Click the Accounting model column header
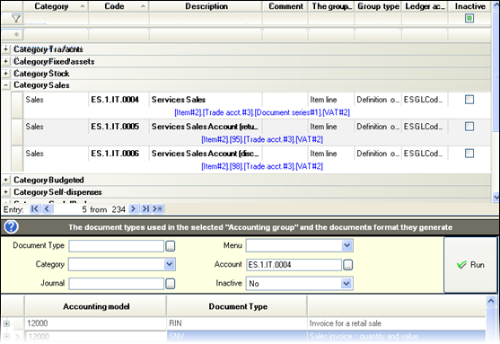500x344 pixels. point(96,306)
